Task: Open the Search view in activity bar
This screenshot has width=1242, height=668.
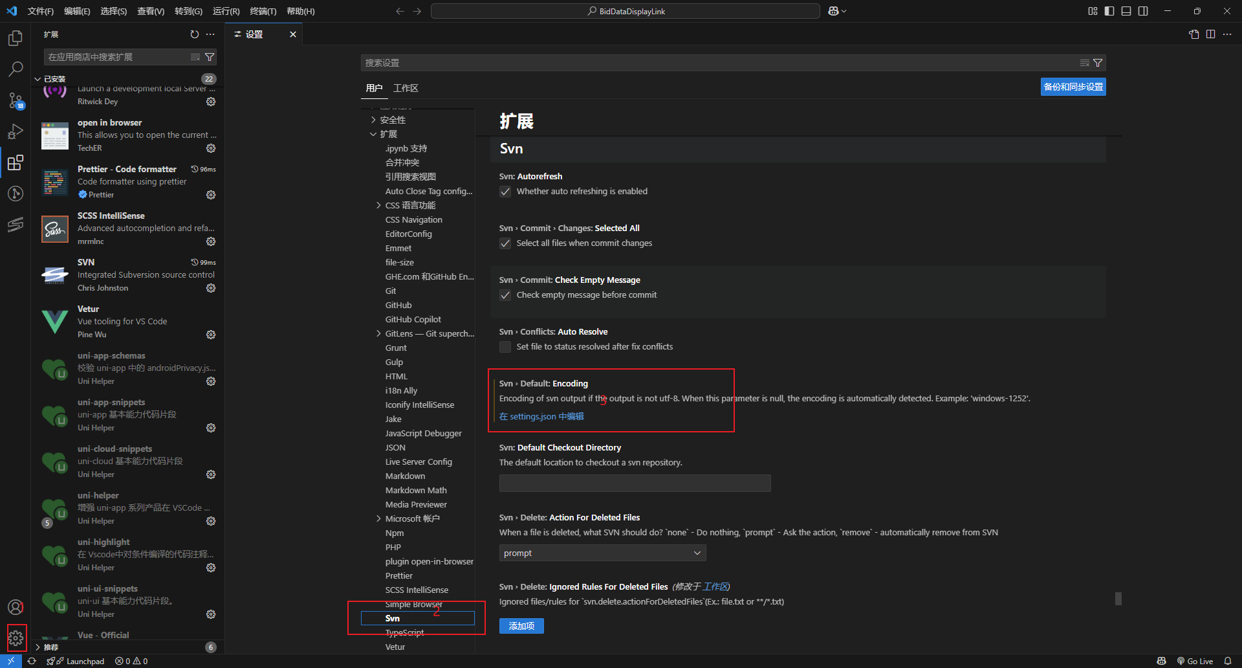Action: 16,69
